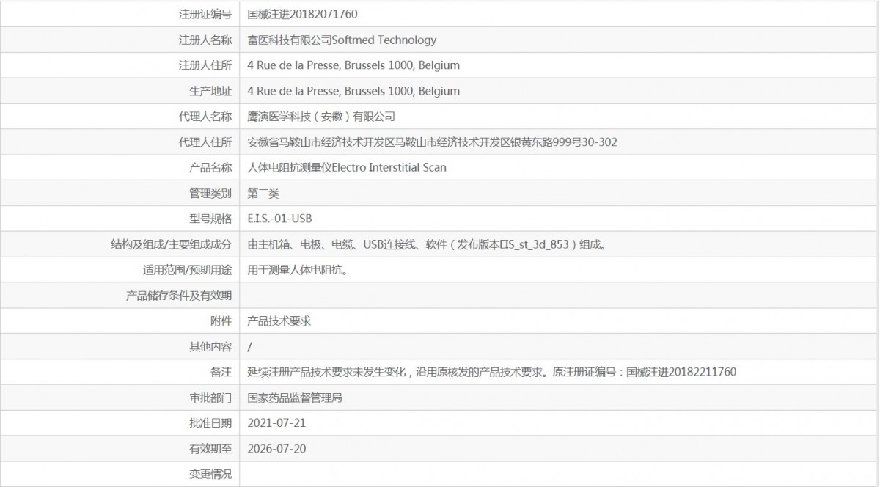The width and height of the screenshot is (880, 487).
Task: Select 富医科技有限公司Softmed Technology text
Action: point(342,40)
